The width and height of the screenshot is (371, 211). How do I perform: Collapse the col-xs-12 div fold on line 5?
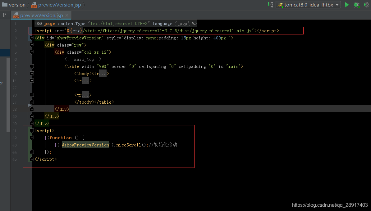tap(32, 52)
